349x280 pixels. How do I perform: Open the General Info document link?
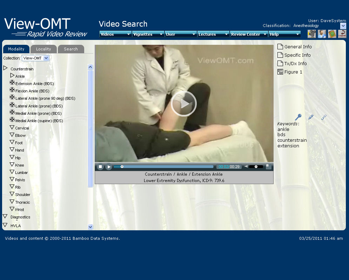click(297, 47)
